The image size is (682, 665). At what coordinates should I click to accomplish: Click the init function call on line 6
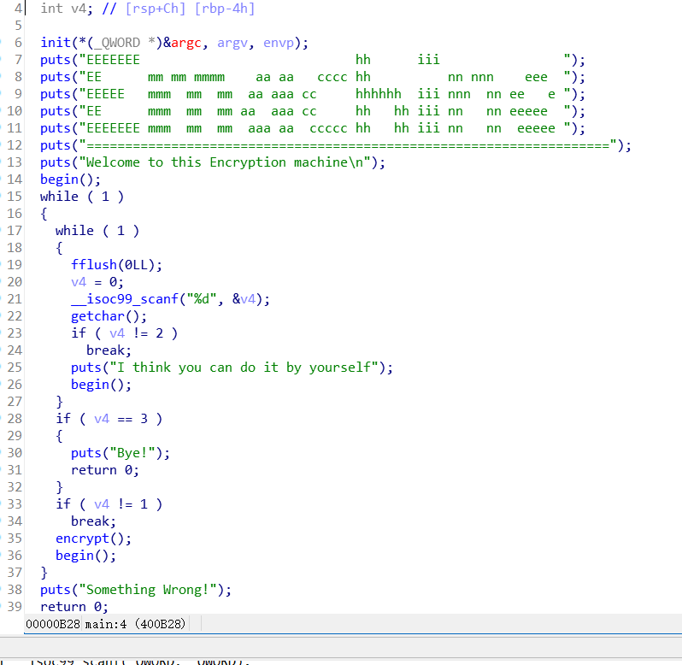56,43
